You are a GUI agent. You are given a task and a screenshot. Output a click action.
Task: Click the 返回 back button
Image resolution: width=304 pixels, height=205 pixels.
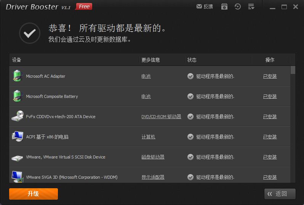coord(280,194)
